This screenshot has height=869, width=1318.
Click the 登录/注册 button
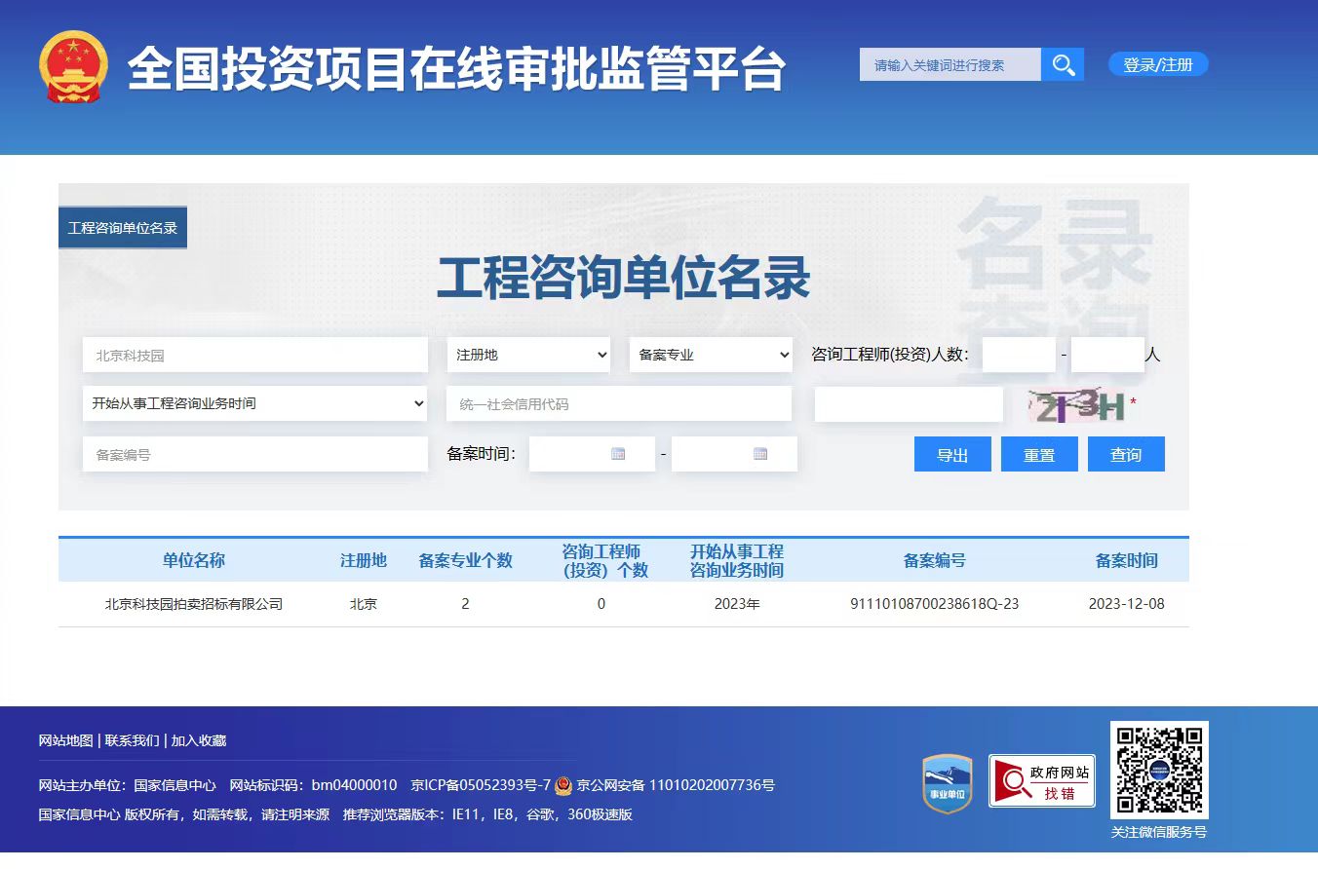1157,65
